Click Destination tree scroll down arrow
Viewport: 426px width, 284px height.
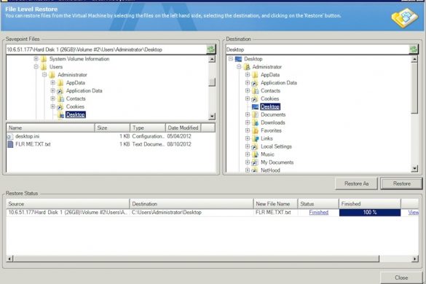tap(414, 169)
